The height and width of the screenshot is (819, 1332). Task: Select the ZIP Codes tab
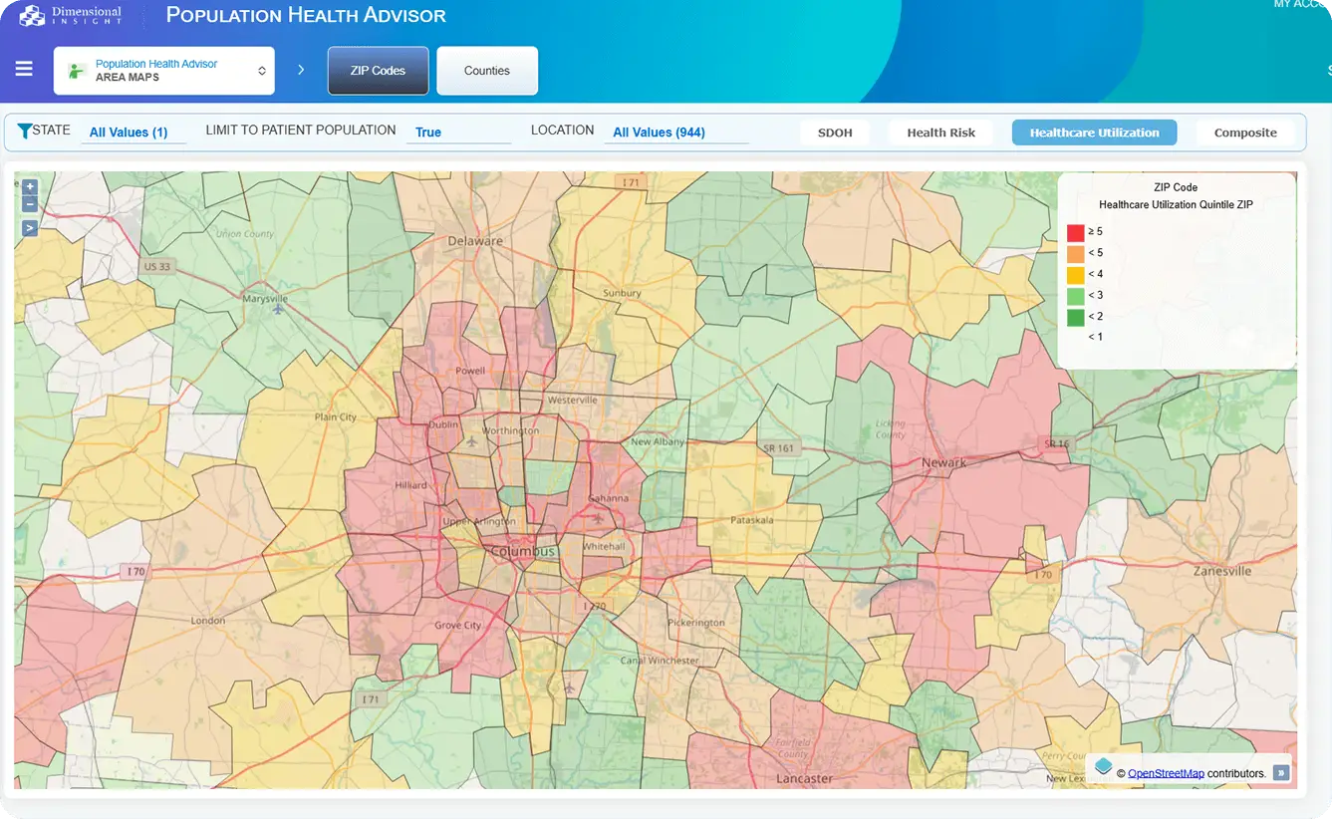click(378, 71)
